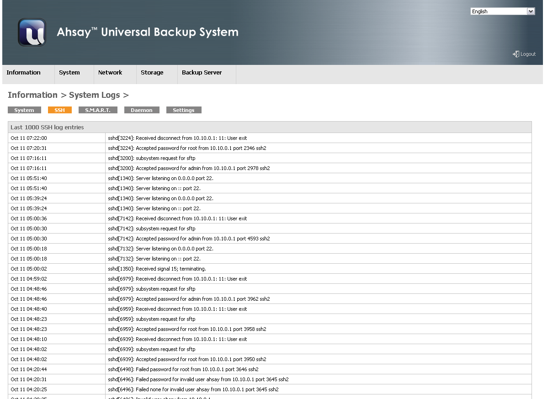Click the root login entry on port 3950
The width and height of the screenshot is (553, 399).
[x=187, y=359]
